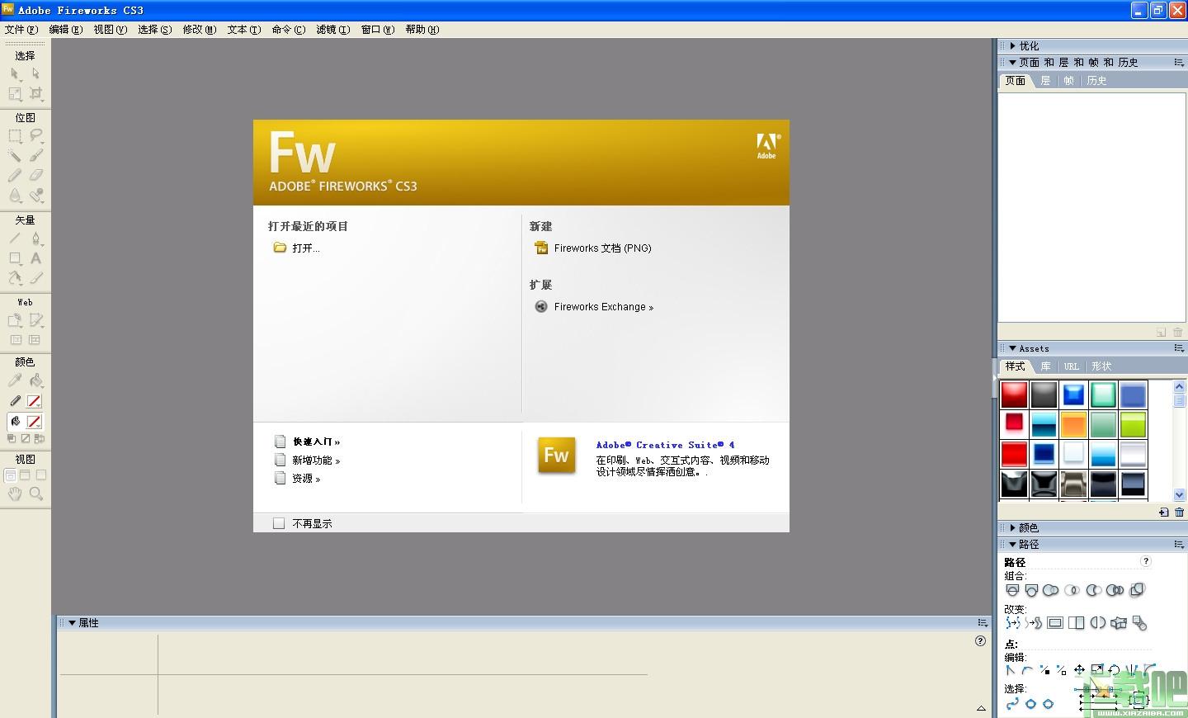Open the 路径 panel options menu
The height and width of the screenshot is (718, 1188).
click(1179, 544)
